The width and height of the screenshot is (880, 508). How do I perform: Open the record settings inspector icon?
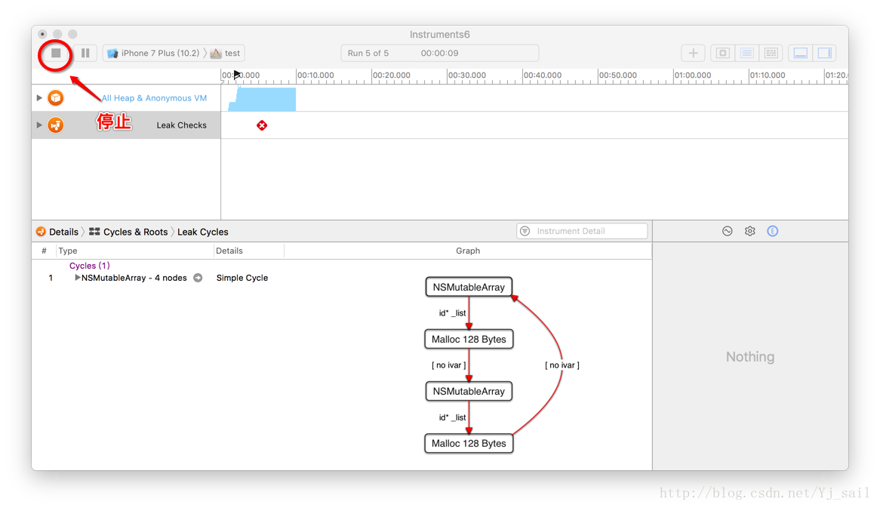point(728,231)
